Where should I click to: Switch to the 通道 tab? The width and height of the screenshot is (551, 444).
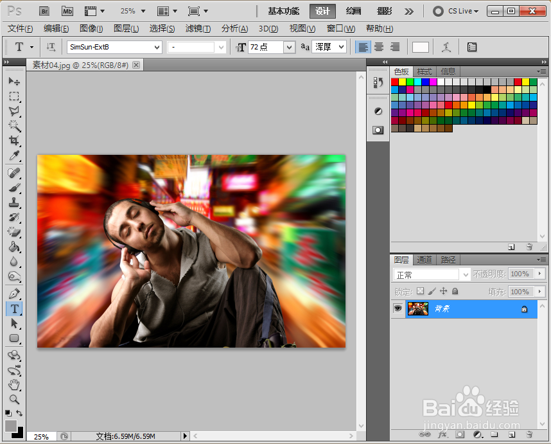coord(424,260)
